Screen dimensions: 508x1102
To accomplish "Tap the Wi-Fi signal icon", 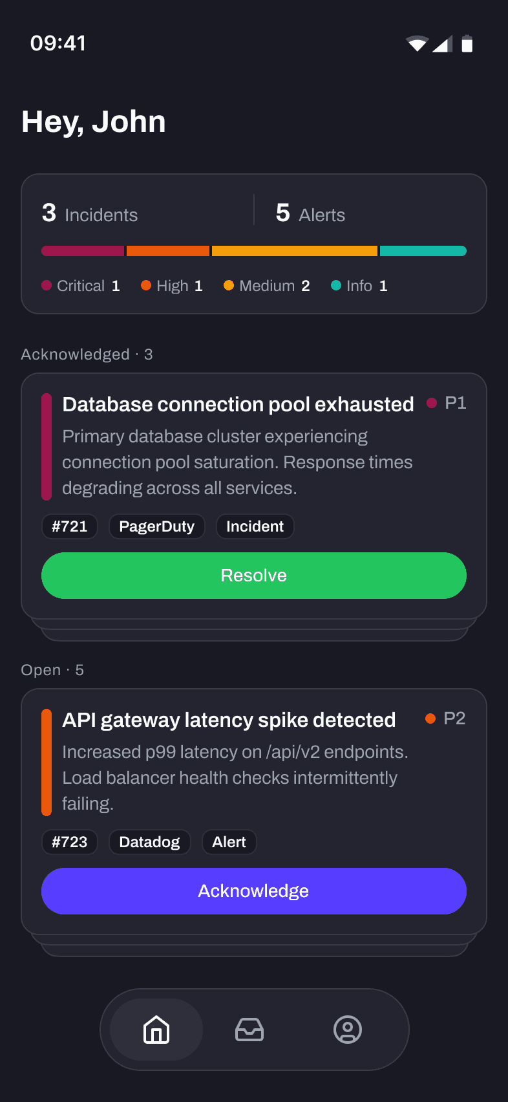I will (417, 44).
